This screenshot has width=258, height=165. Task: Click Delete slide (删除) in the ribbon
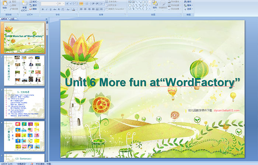pyautogui.click(x=33, y=9)
